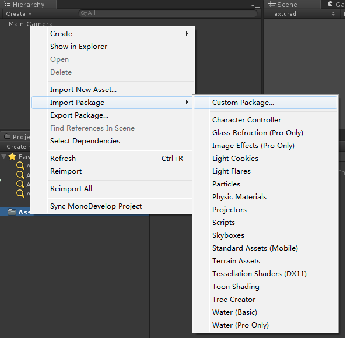Select Sync MonoDevelop Project
The width and height of the screenshot is (347, 338).
[112, 206]
